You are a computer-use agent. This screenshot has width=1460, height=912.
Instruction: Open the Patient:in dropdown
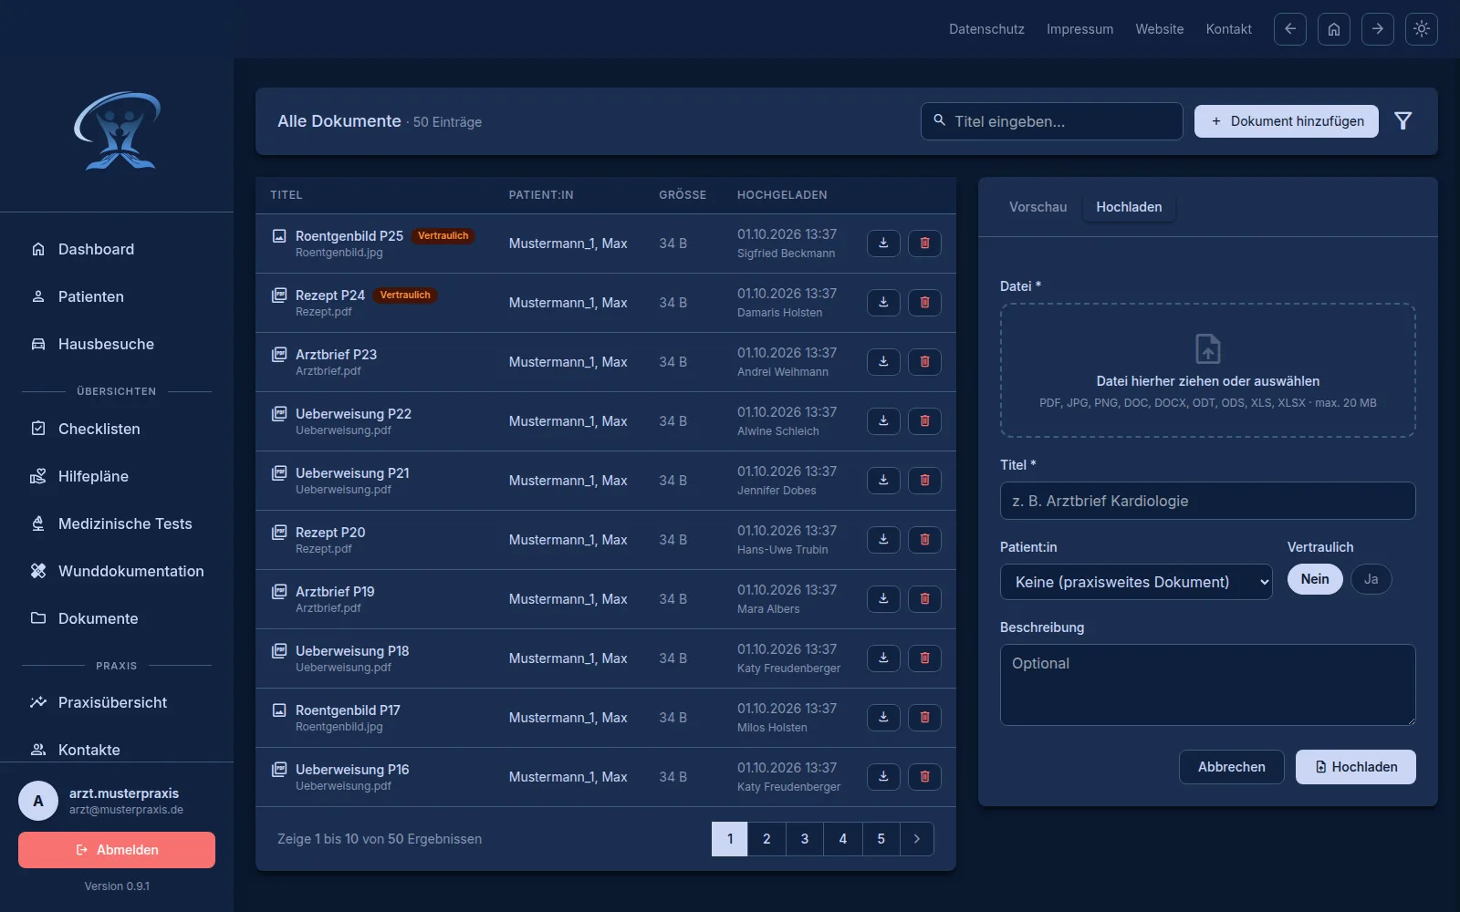coord(1136,582)
